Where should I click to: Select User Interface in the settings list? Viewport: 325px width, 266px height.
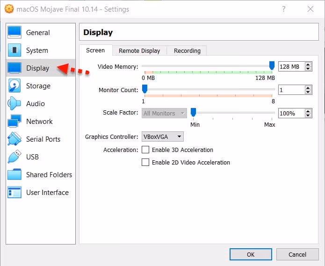click(x=41, y=193)
